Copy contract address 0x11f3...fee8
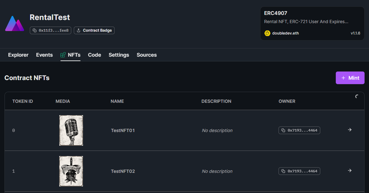The image size is (369, 193). point(50,31)
